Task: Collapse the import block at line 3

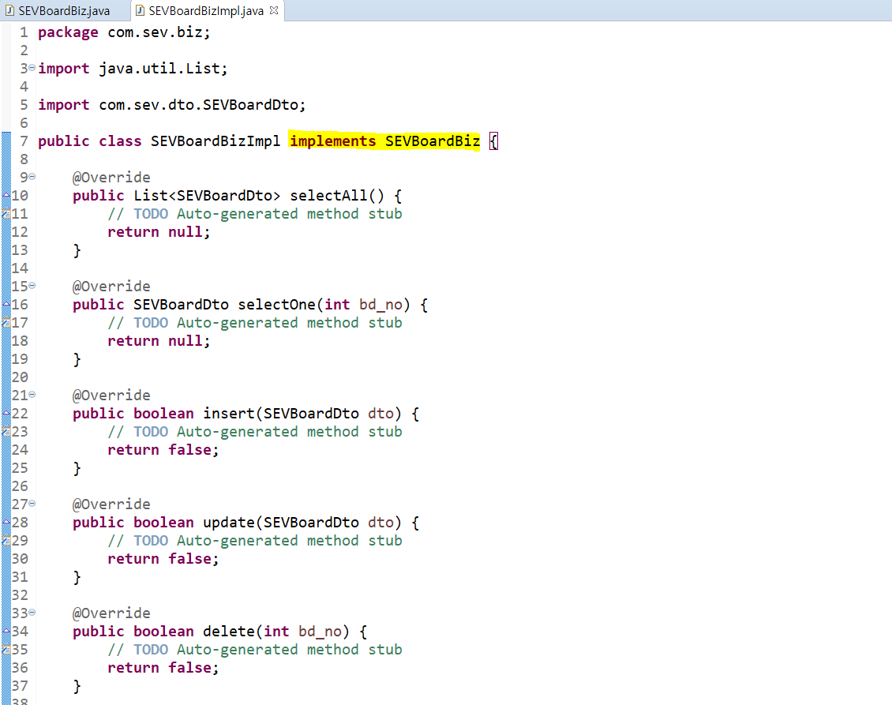Action: point(32,68)
